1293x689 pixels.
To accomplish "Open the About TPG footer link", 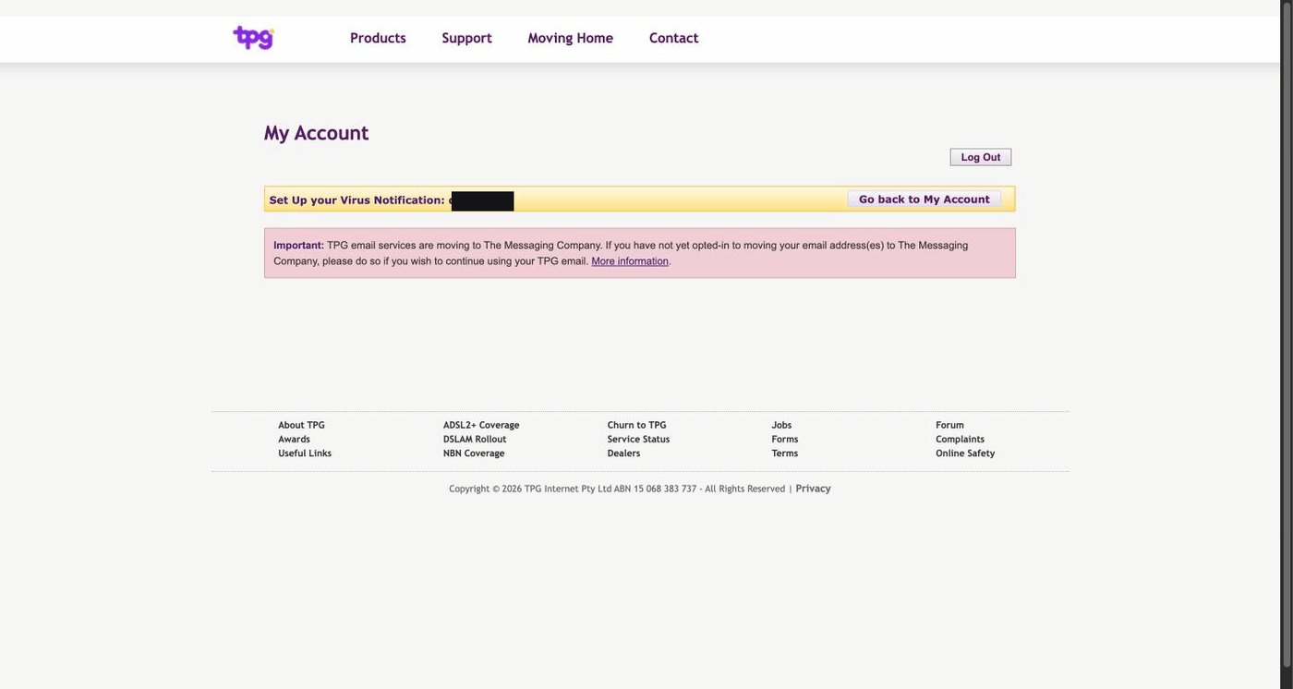I will point(301,425).
